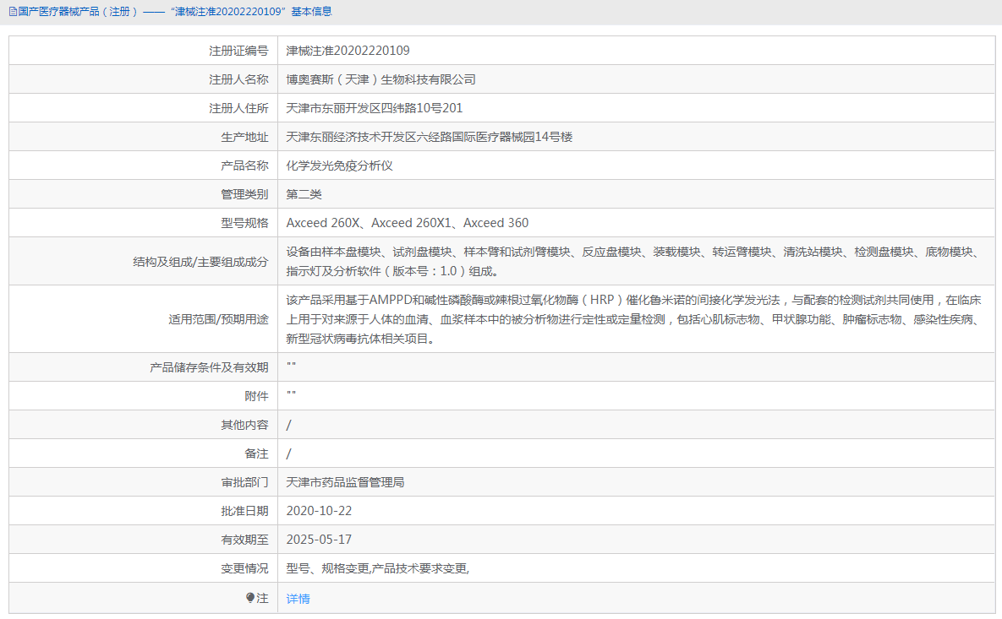Click the 注册证编号 row label
This screenshot has height=619, width=1002.
[239, 50]
